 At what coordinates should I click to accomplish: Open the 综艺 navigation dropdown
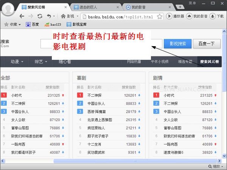tap(41, 62)
